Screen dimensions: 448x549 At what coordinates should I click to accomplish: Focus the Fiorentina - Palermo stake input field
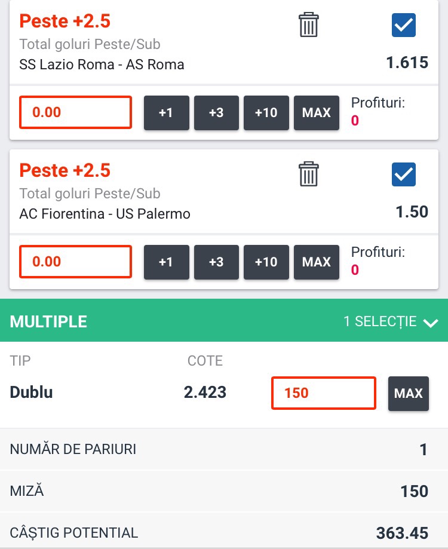point(76,262)
